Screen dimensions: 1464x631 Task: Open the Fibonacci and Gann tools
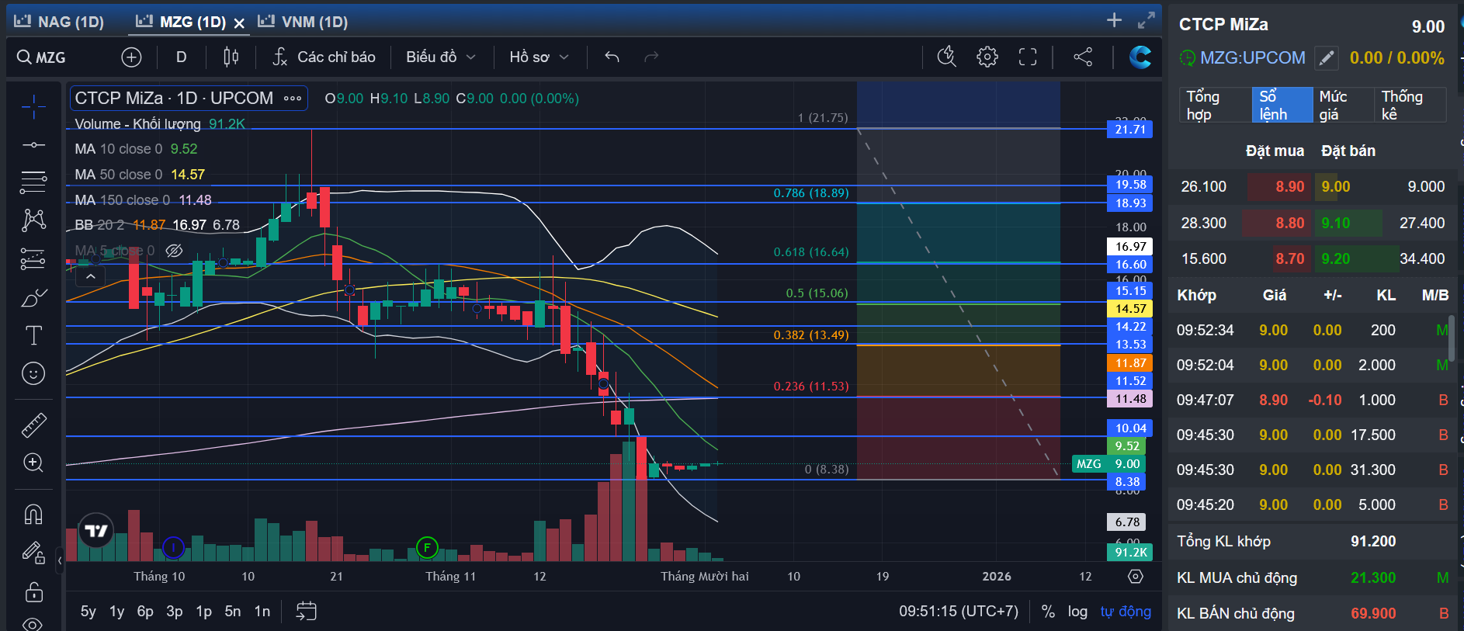[x=33, y=182]
